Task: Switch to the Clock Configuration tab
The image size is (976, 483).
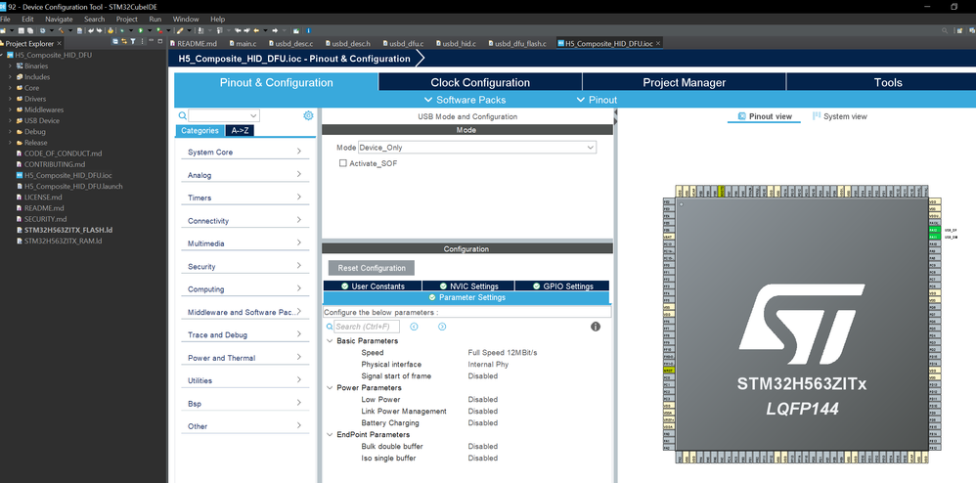Action: 480,82
